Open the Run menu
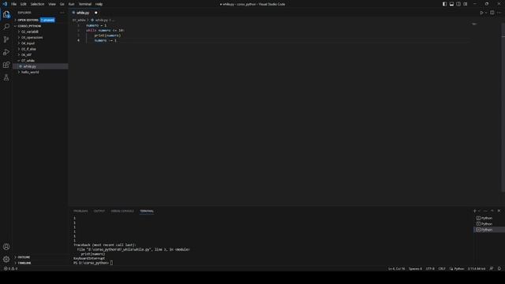The width and height of the screenshot is (505, 284). pyautogui.click(x=71, y=4)
